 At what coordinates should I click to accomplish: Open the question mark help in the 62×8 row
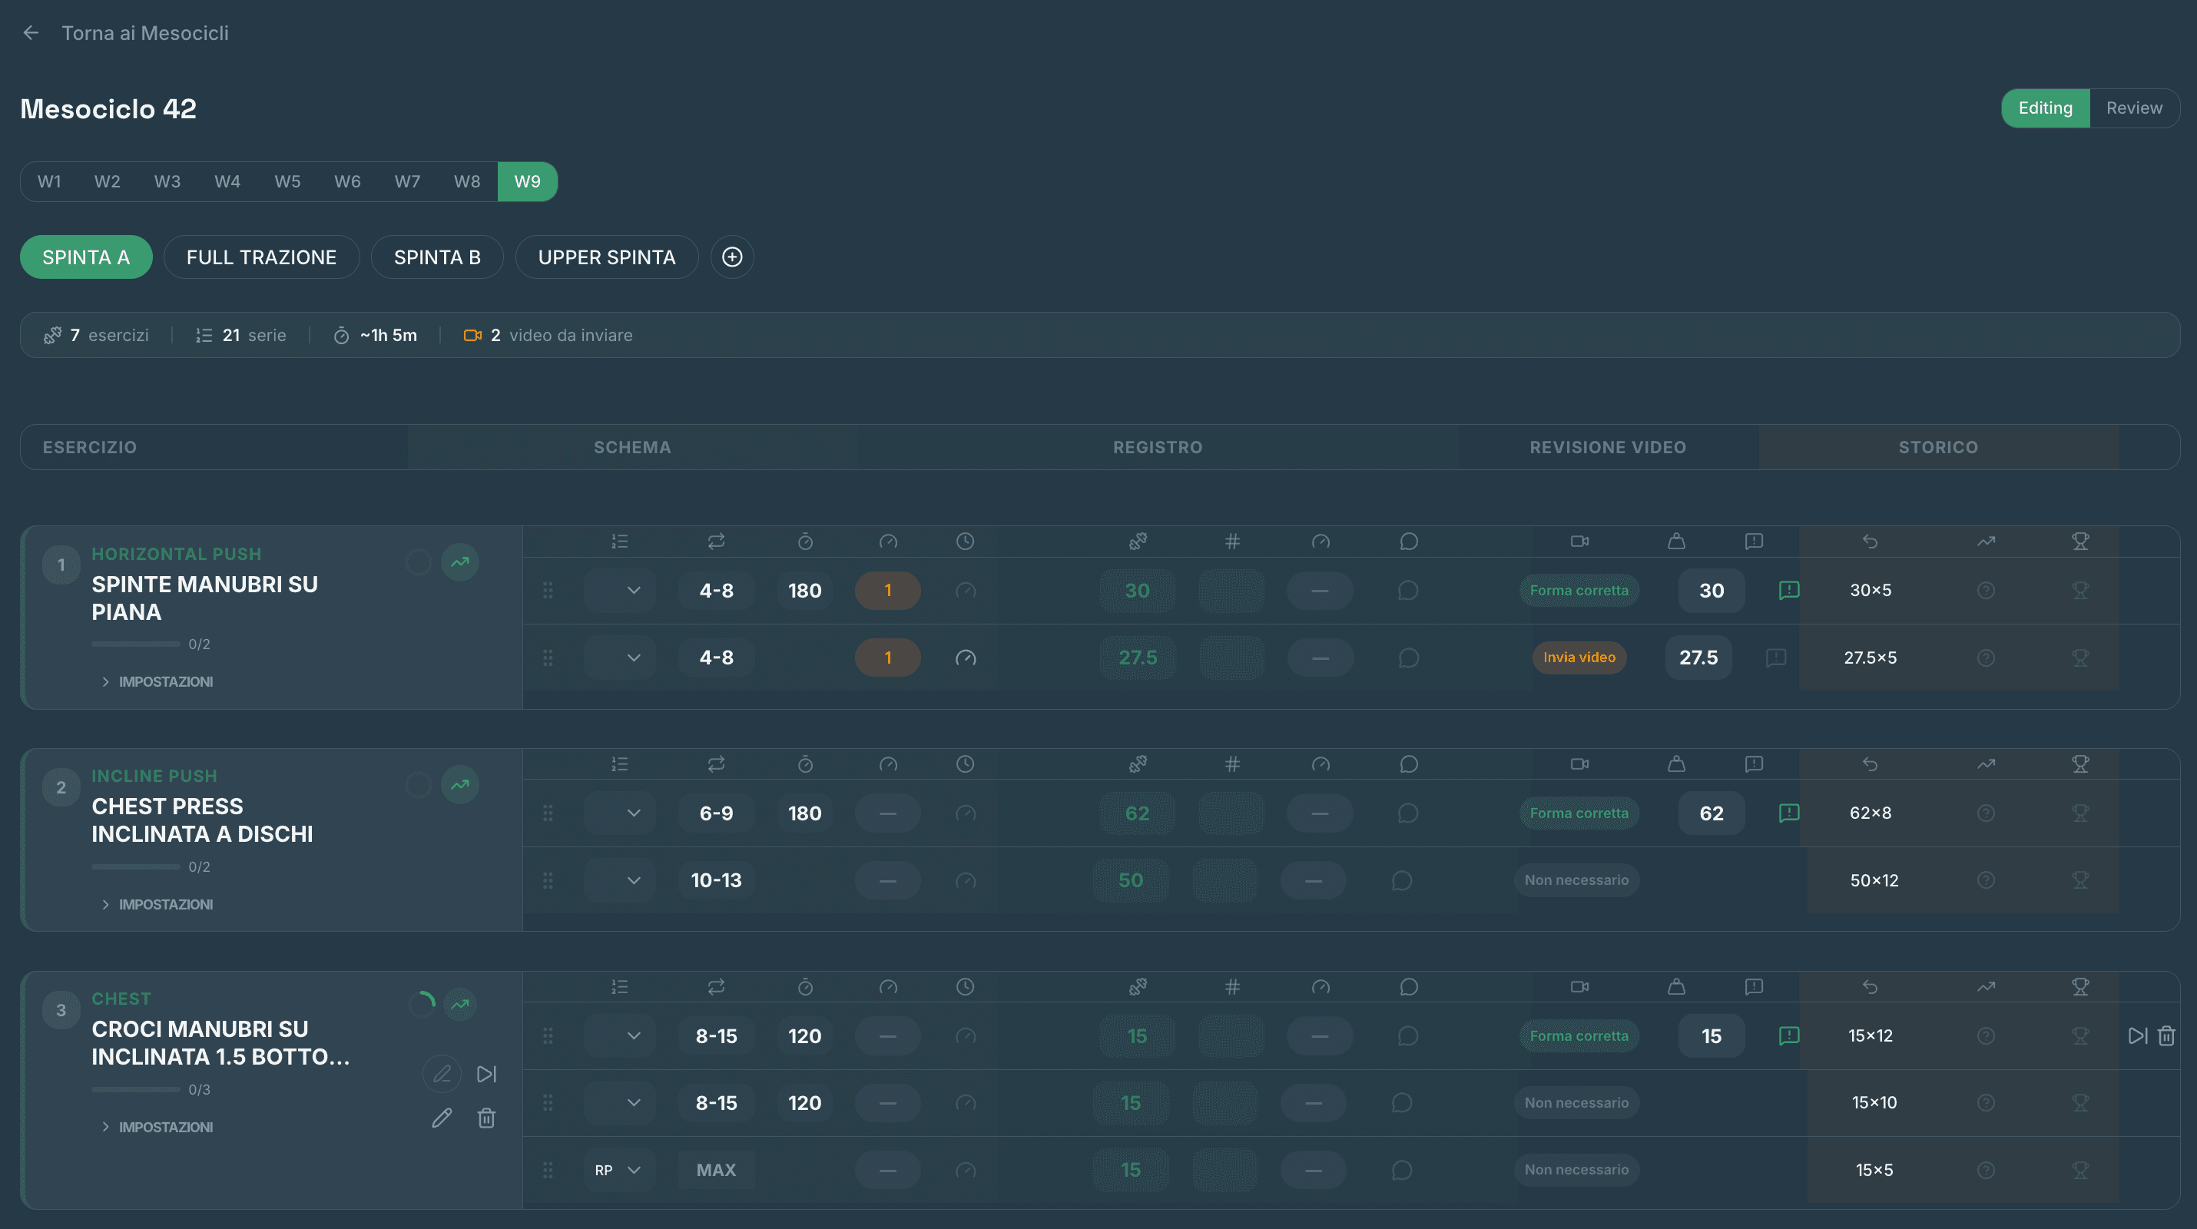[1986, 813]
